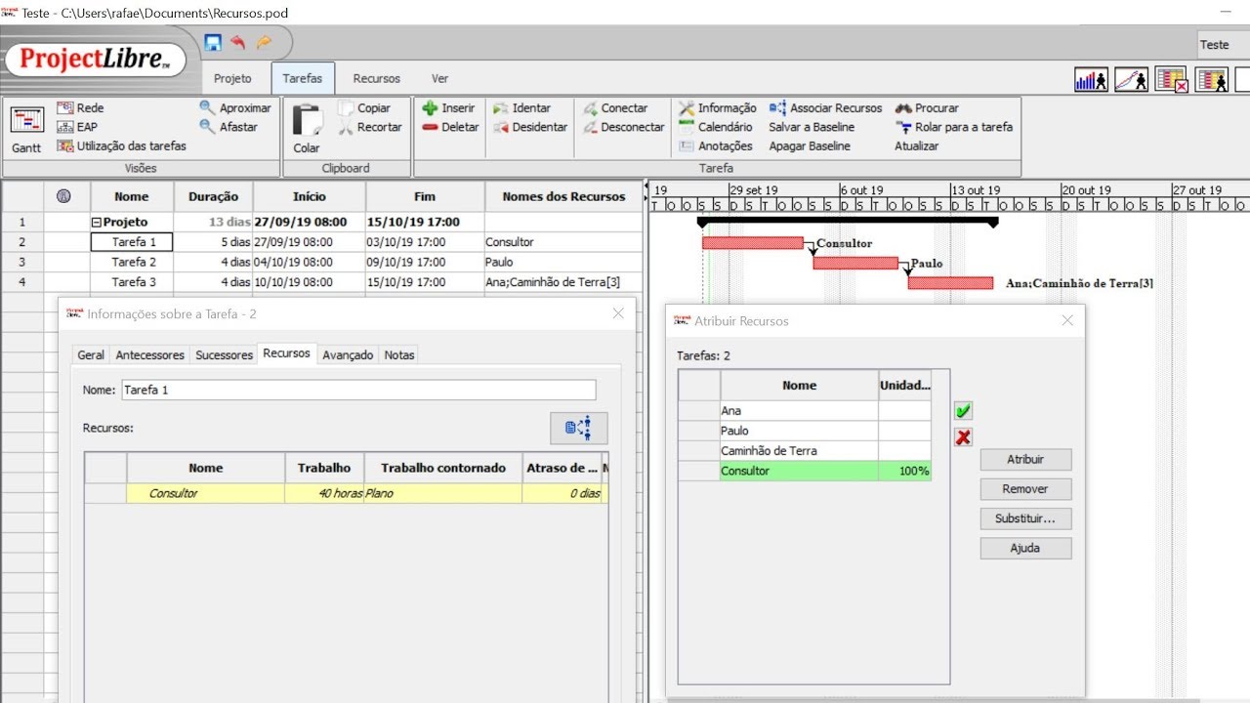Show the resource usage table sub-view
Image resolution: width=1250 pixels, height=703 pixels.
[x=1212, y=80]
